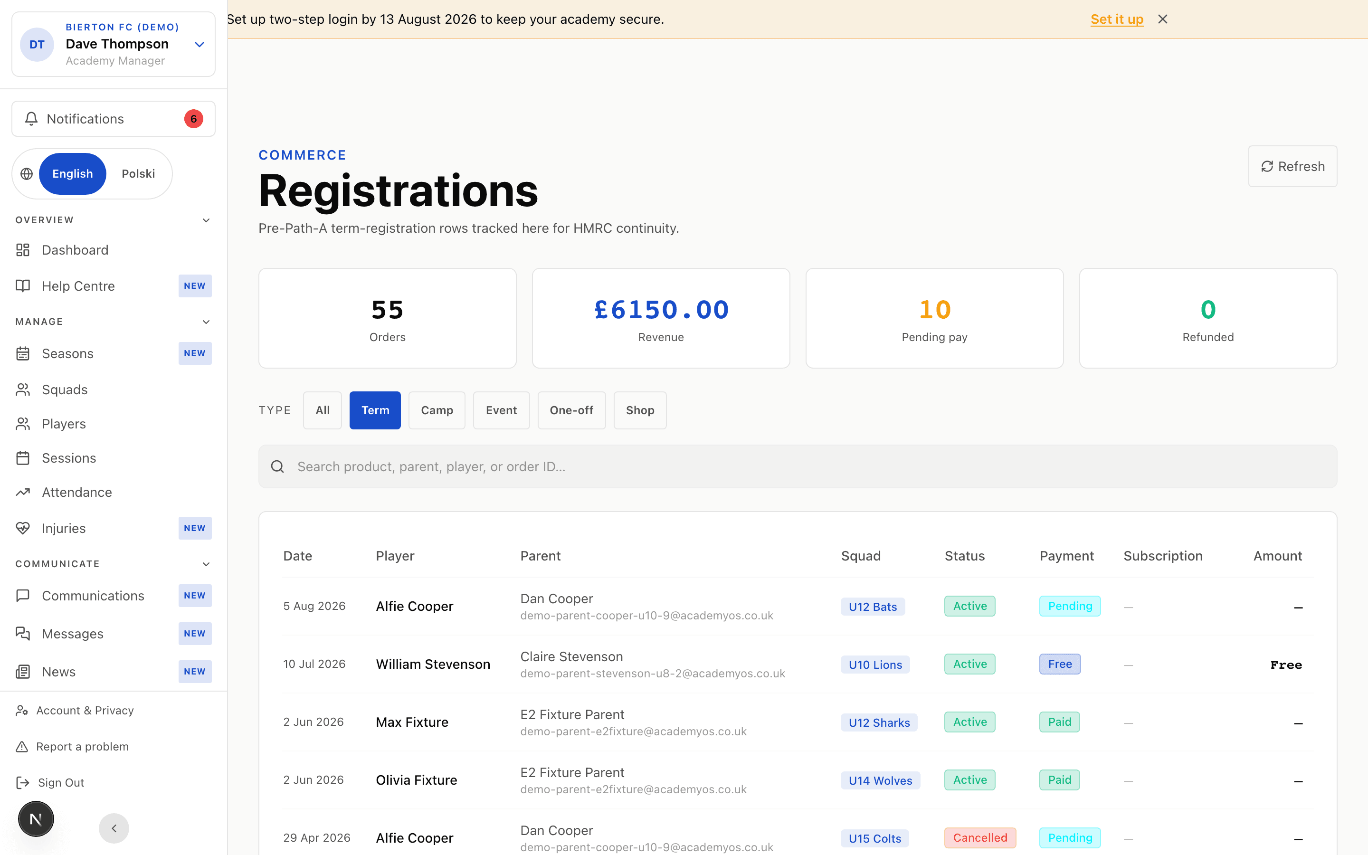This screenshot has width=1368, height=855.
Task: Select the Event type filter
Action: click(x=501, y=410)
